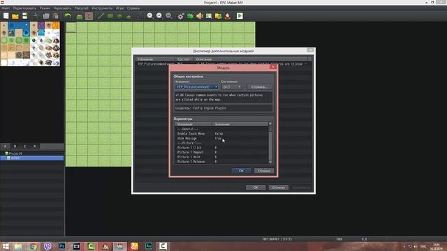This screenshot has width=447, height=251.
Task: Click Отмена in the plugin manager dialog
Action: [278, 188]
